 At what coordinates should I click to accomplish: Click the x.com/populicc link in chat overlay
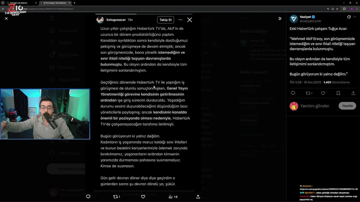tap(329, 189)
